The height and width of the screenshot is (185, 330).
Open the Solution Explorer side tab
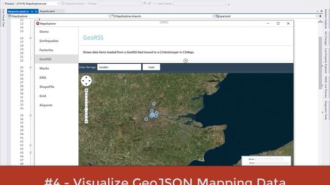pyautogui.click(x=326, y=19)
